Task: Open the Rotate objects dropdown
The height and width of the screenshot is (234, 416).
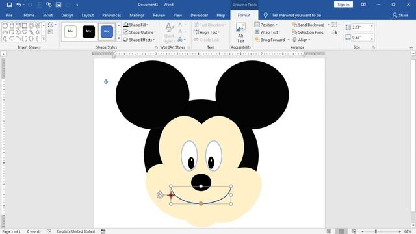Action: pos(336,32)
